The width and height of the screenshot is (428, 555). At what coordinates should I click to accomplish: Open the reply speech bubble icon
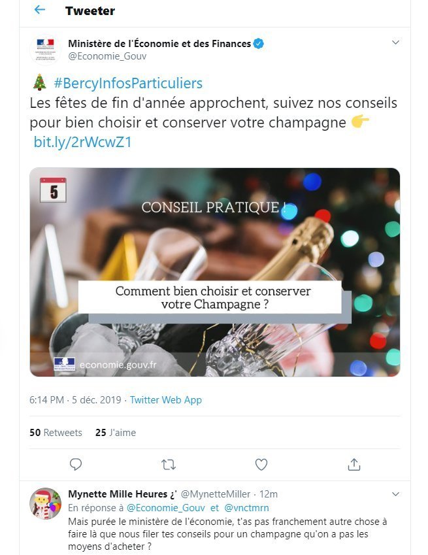76,464
